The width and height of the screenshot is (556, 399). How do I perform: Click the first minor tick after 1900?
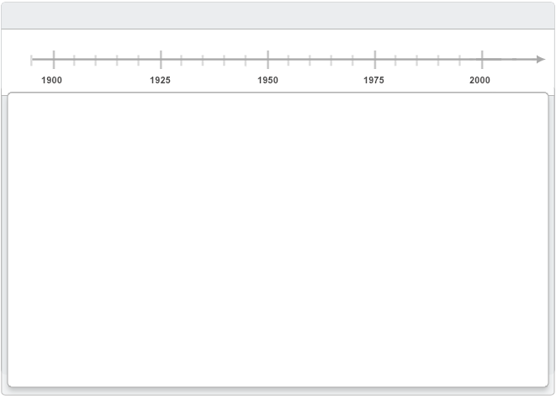coord(74,60)
